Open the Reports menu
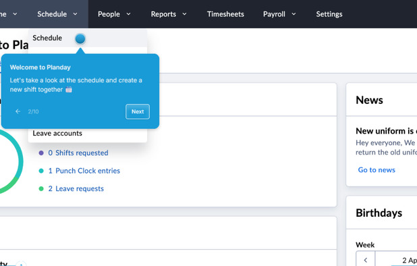 point(163,14)
